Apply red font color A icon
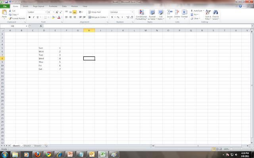Image resolution: width=254 pixels, height=158 pixels. click(59, 17)
